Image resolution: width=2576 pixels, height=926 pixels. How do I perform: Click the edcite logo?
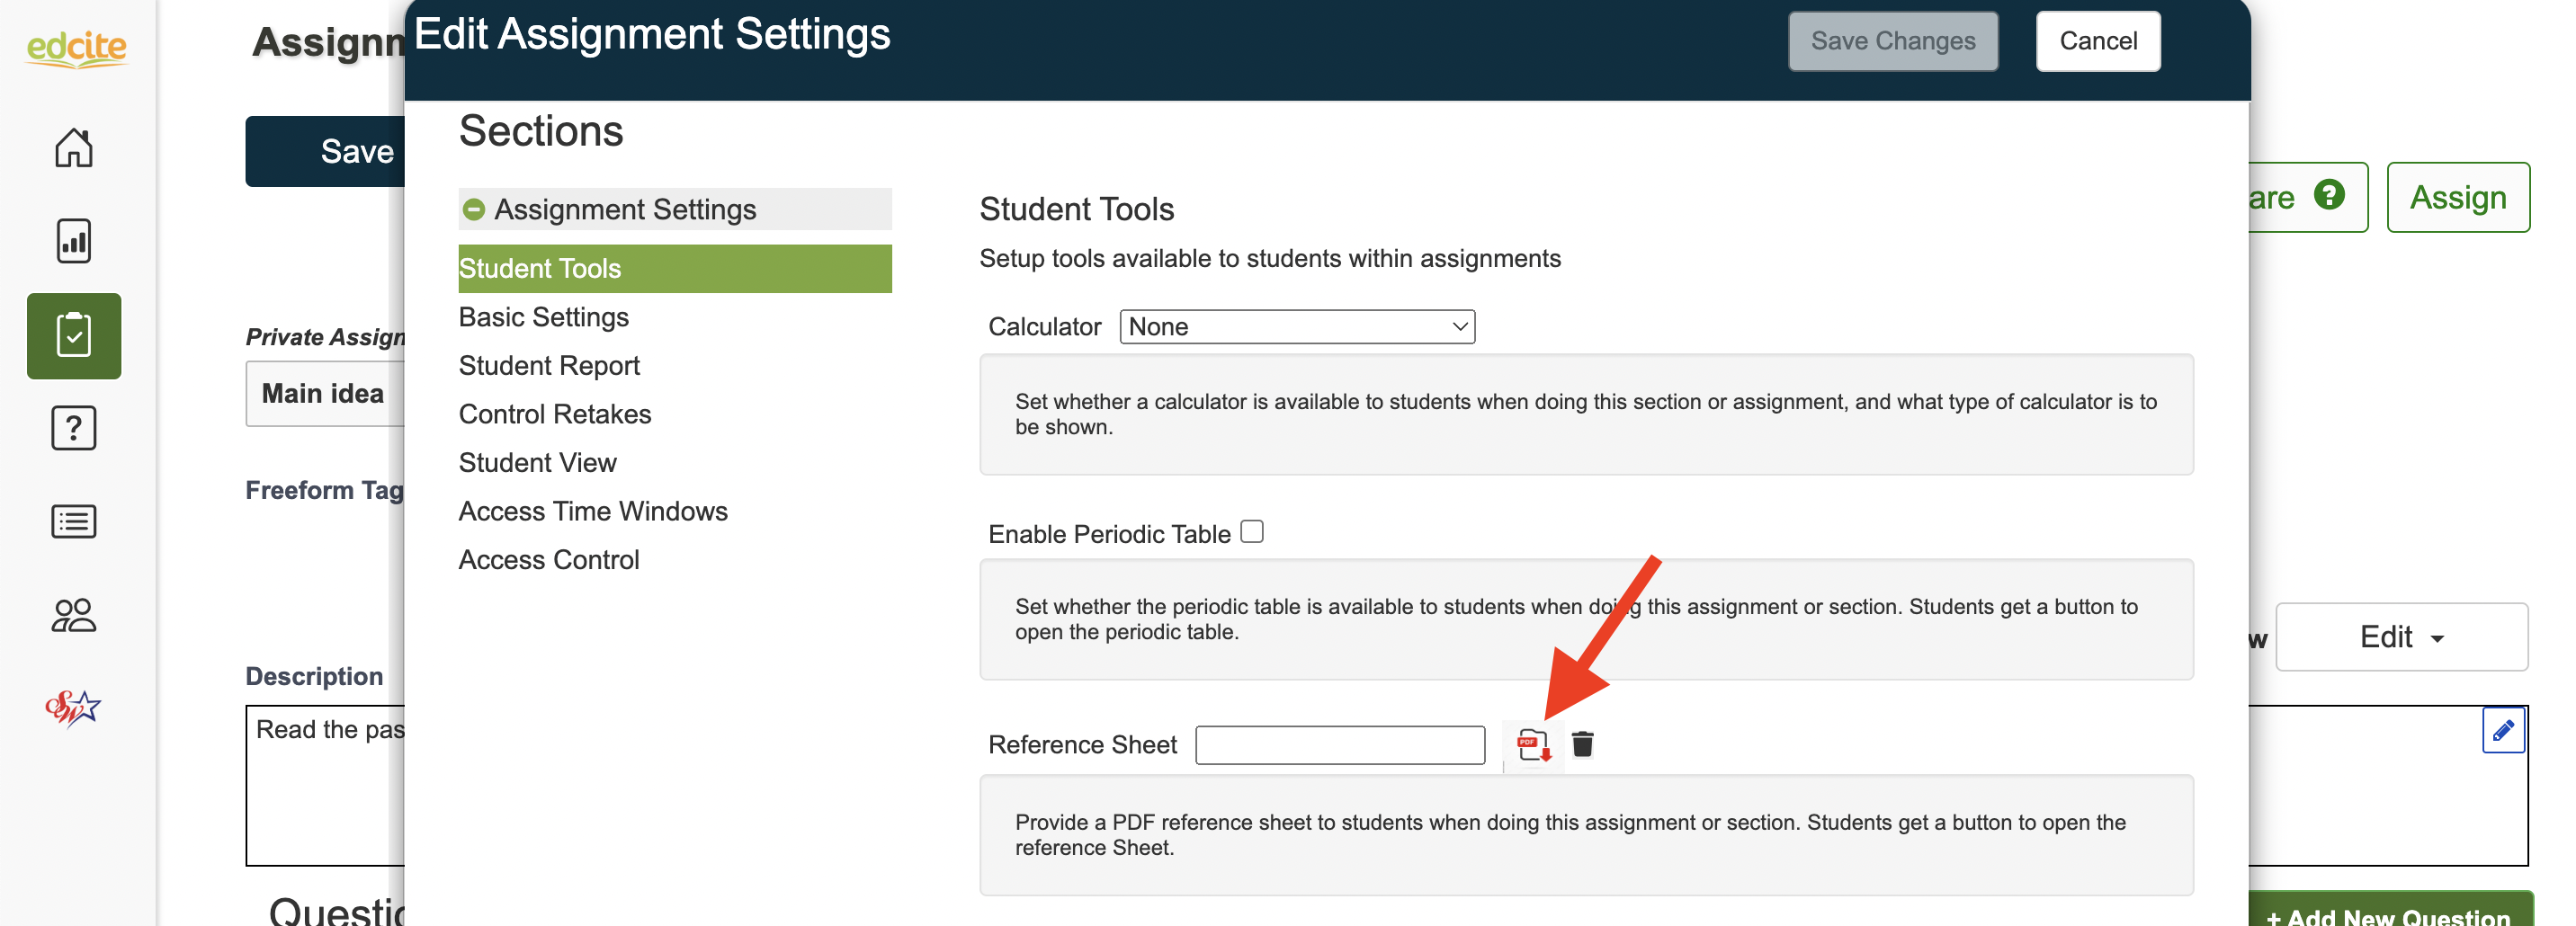[77, 47]
